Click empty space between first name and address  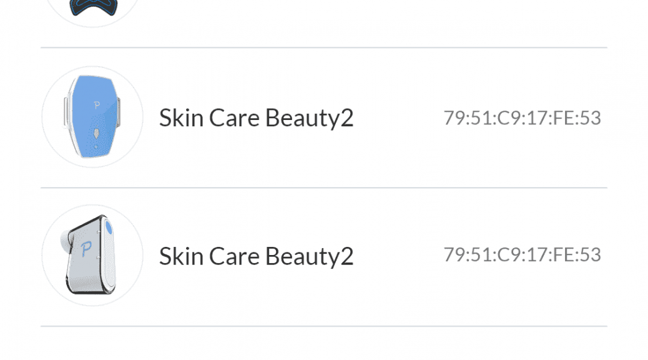click(398, 118)
